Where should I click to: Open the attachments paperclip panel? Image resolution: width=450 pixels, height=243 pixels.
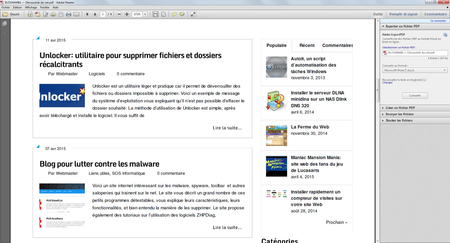click(x=4, y=34)
